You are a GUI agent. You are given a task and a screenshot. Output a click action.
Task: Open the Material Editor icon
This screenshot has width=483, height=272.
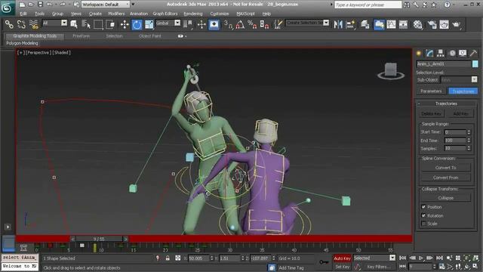[x=417, y=24]
